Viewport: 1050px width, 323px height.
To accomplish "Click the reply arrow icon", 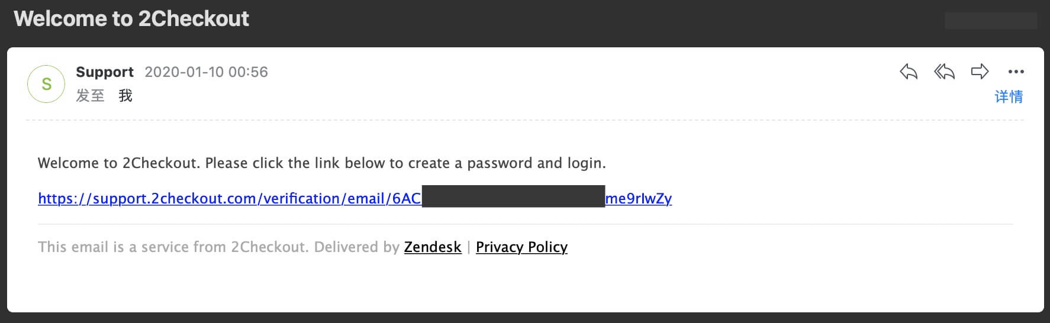I will pyautogui.click(x=909, y=72).
